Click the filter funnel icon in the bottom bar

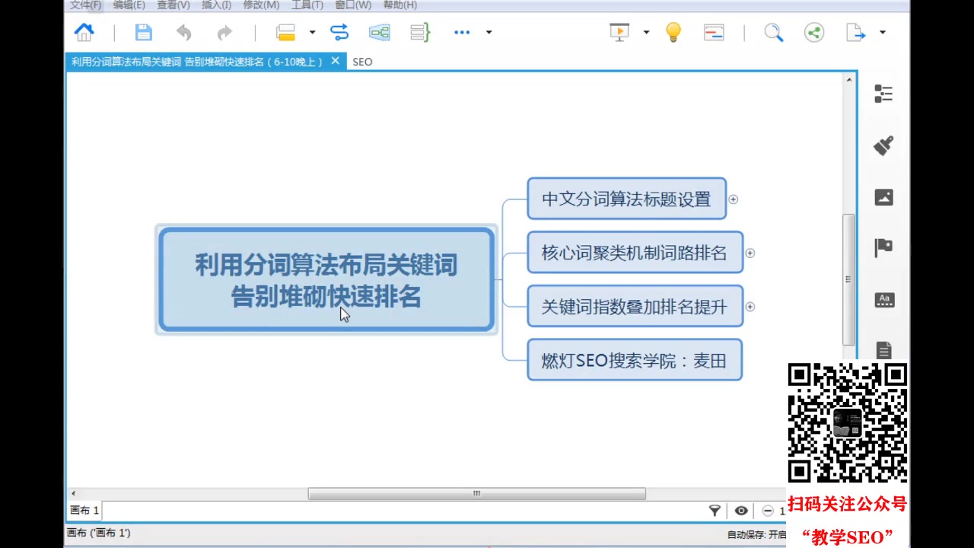715,511
